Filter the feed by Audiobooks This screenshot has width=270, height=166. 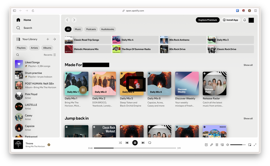click(x=108, y=29)
